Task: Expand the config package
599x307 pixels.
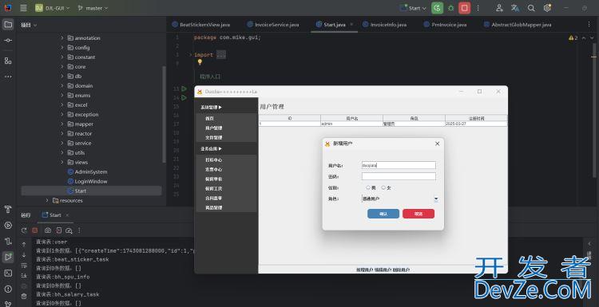Action: [x=61, y=47]
